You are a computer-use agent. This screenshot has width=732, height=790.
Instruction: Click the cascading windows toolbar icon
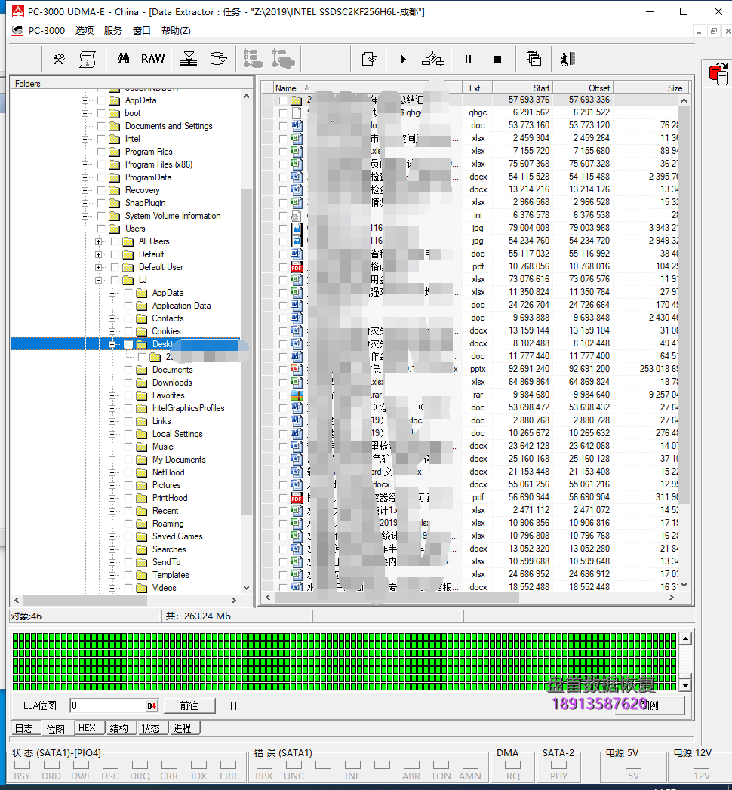534,58
